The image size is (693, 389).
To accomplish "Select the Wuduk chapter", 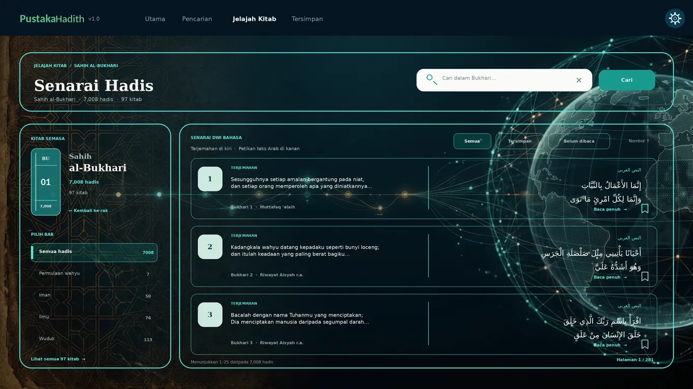I will (x=94, y=339).
